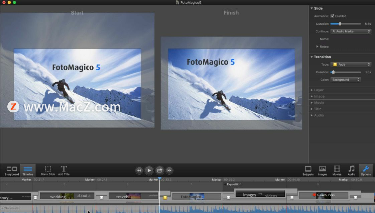Open the Movies browser
Image resolution: width=375 pixels, height=213 pixels.
[x=337, y=171]
